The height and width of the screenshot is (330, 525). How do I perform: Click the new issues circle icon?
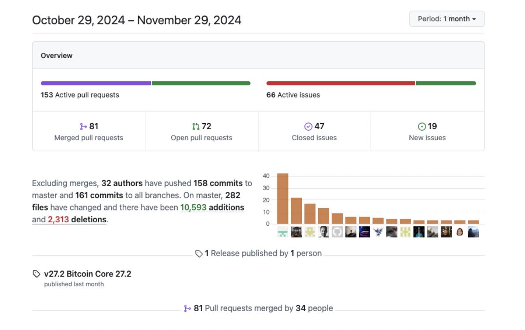(422, 127)
